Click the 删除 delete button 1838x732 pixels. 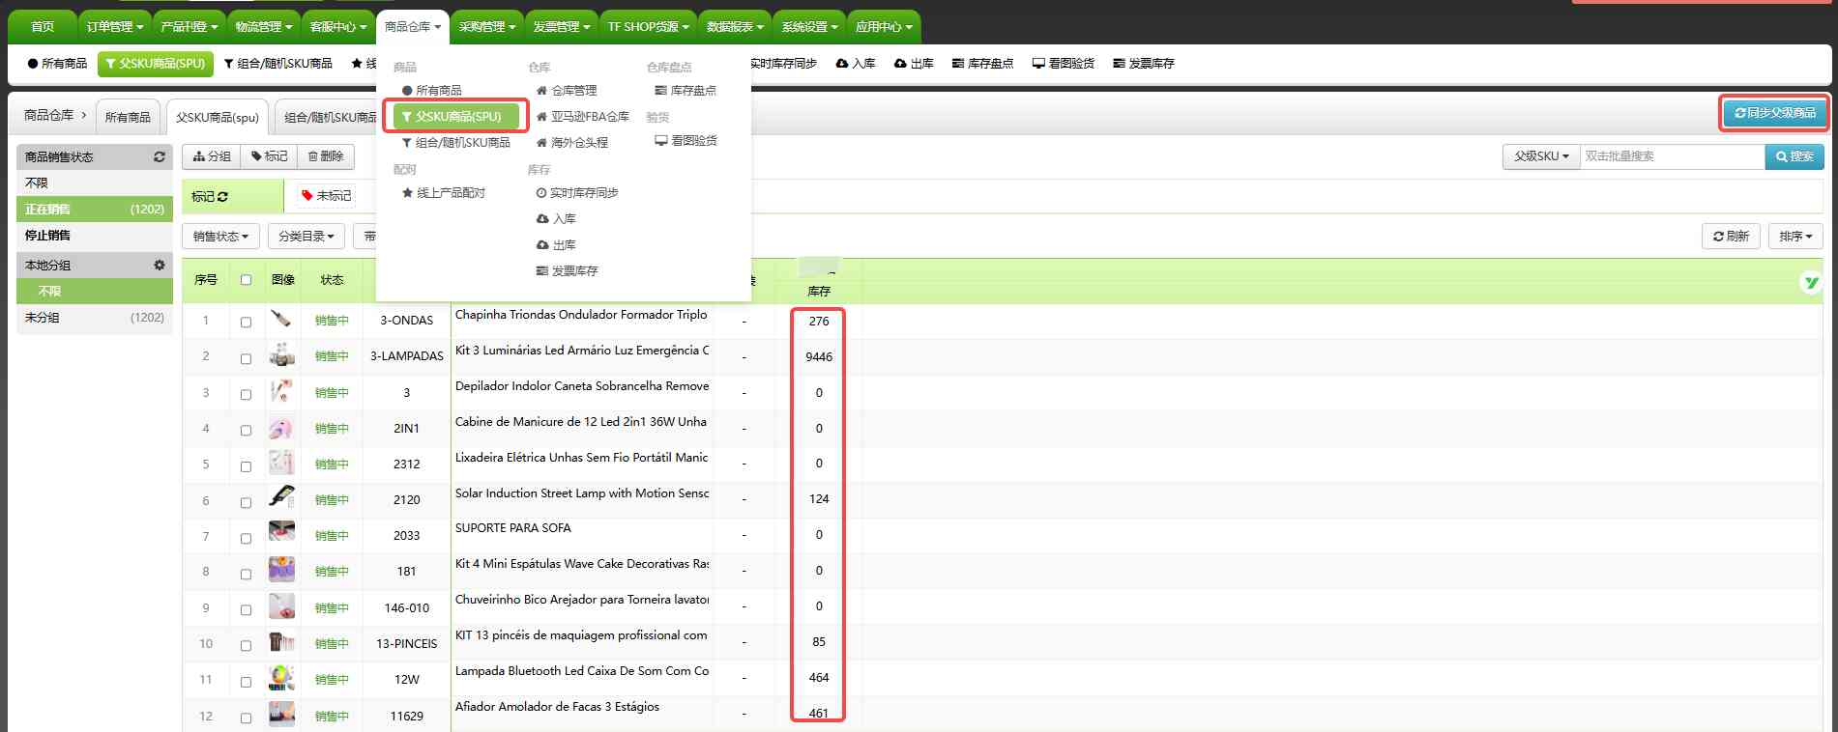click(326, 155)
